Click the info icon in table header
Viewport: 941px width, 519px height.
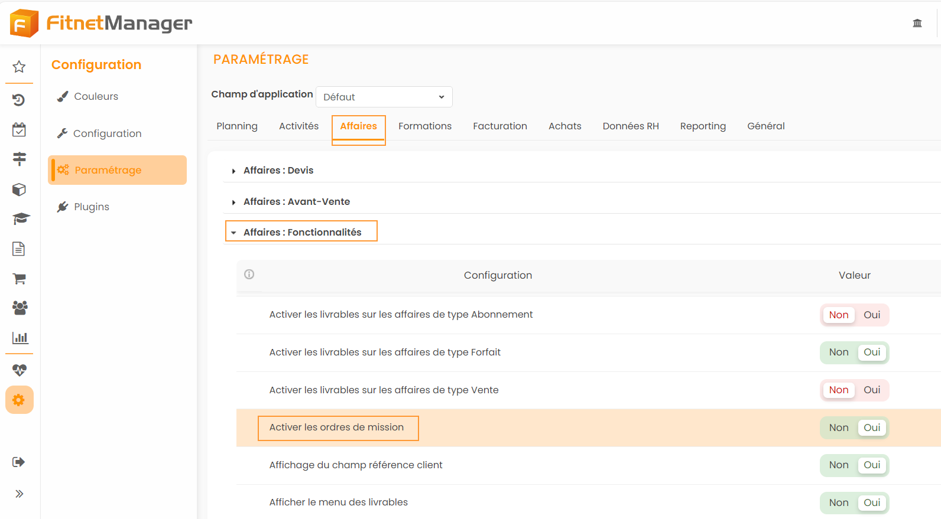tap(249, 274)
